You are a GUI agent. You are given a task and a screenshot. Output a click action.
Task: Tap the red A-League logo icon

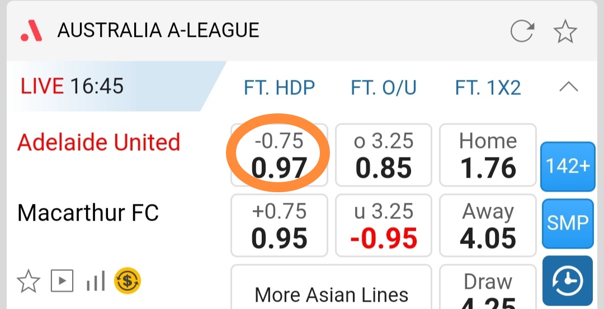[x=31, y=30]
